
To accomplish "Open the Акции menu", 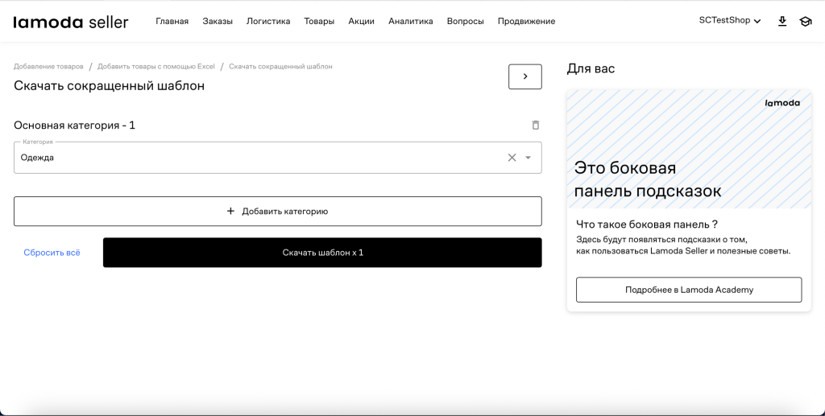I will [361, 22].
